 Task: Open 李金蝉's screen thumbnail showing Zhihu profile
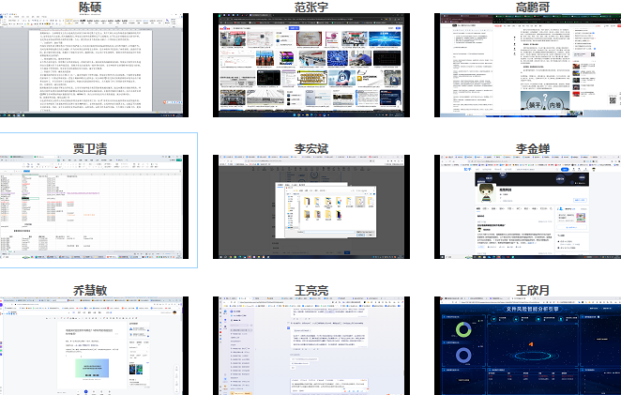tap(527, 206)
